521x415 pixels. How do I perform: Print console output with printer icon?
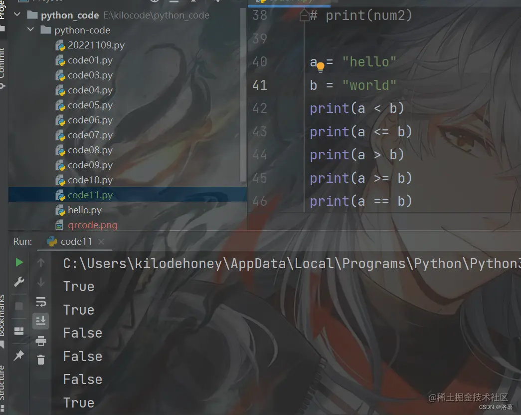coord(41,341)
